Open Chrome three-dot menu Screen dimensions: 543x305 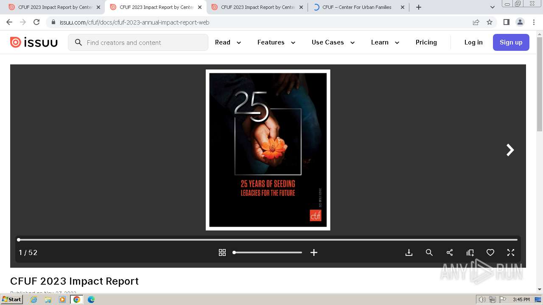tap(534, 22)
